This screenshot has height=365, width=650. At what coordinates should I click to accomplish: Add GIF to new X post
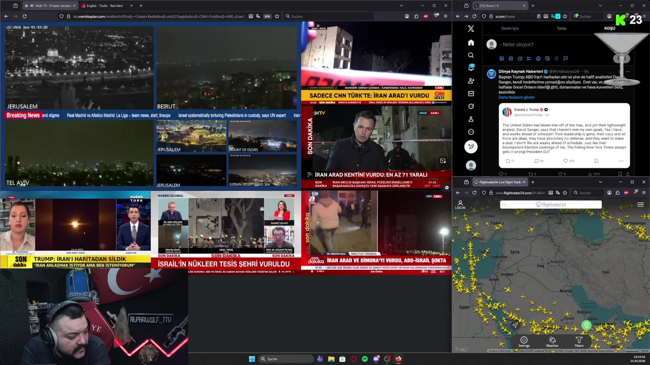pos(511,59)
